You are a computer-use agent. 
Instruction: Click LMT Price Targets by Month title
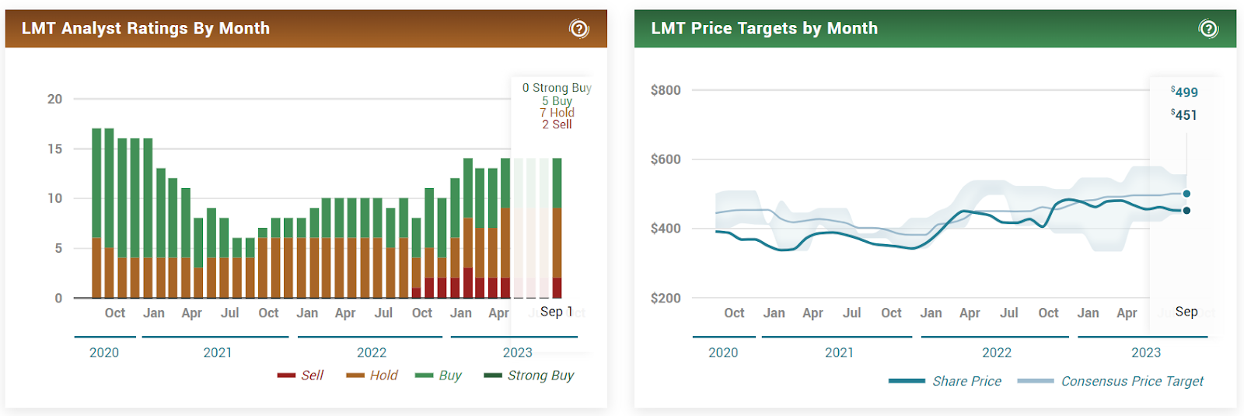pos(764,29)
